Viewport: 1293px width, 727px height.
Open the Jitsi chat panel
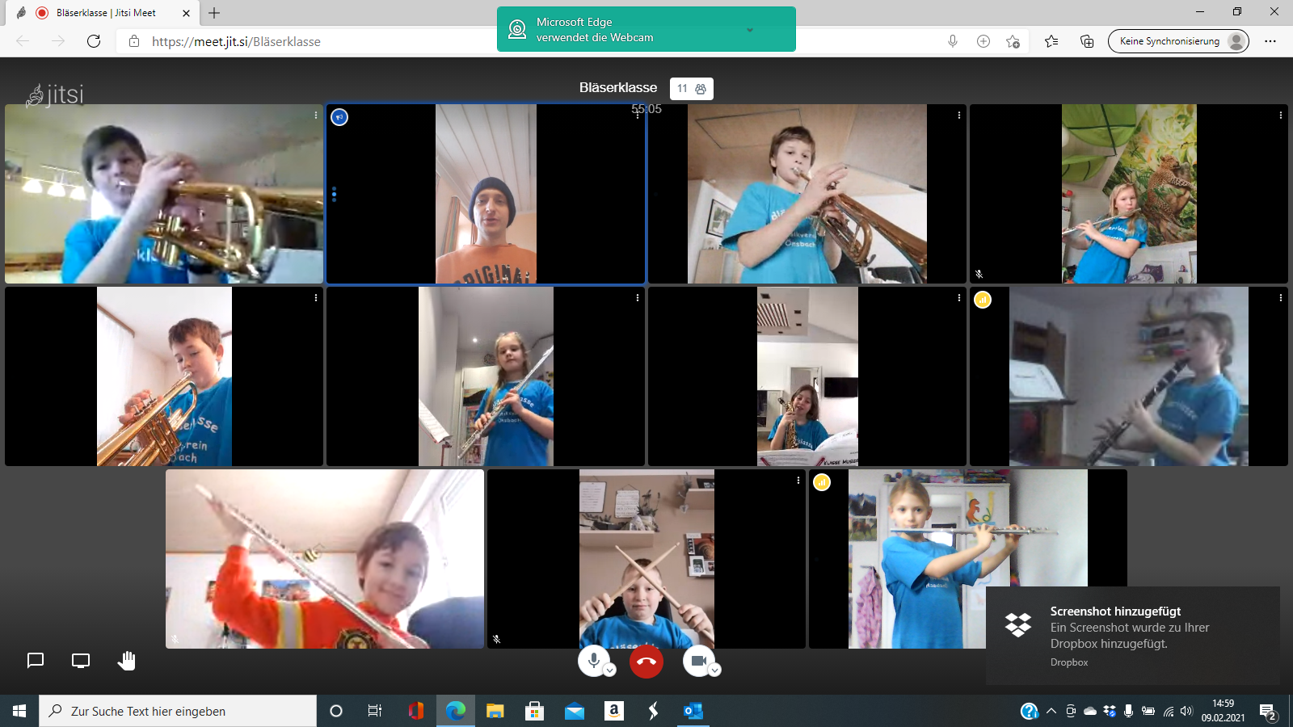coord(36,661)
